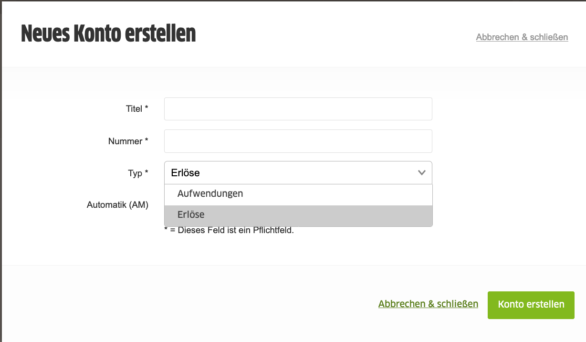
Task: Click the chevron arrow in the Typ field
Action: tap(422, 173)
